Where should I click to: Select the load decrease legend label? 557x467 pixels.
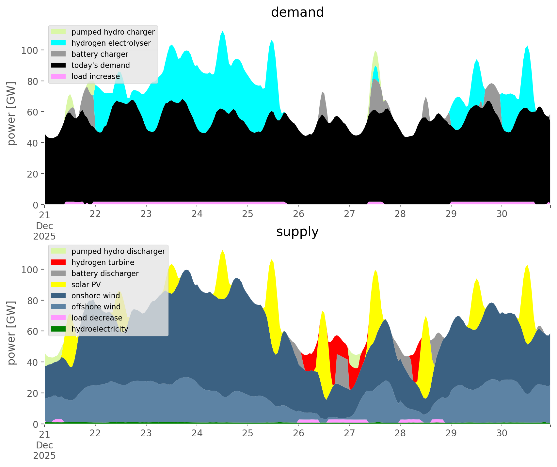click(x=97, y=318)
